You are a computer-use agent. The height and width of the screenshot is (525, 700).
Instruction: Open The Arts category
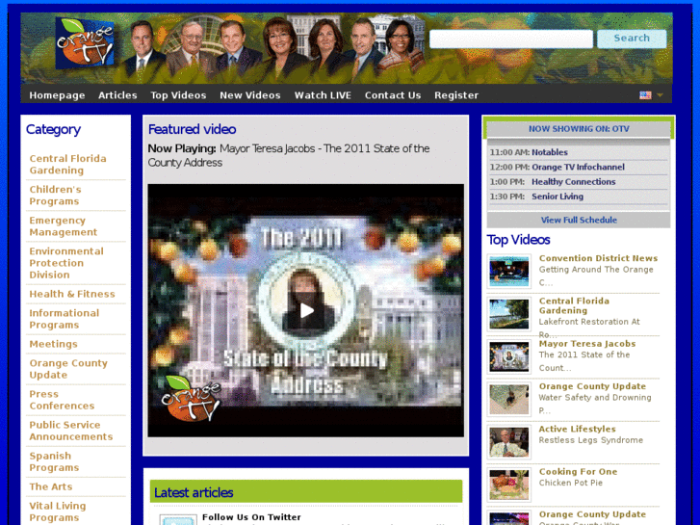51,486
